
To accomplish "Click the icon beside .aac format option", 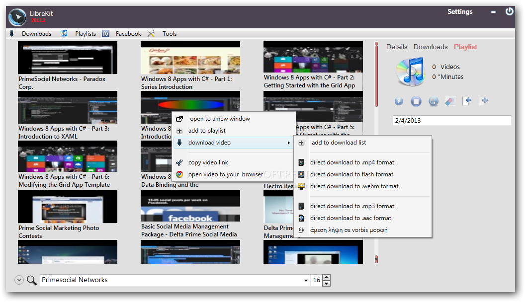I will 301,218.
